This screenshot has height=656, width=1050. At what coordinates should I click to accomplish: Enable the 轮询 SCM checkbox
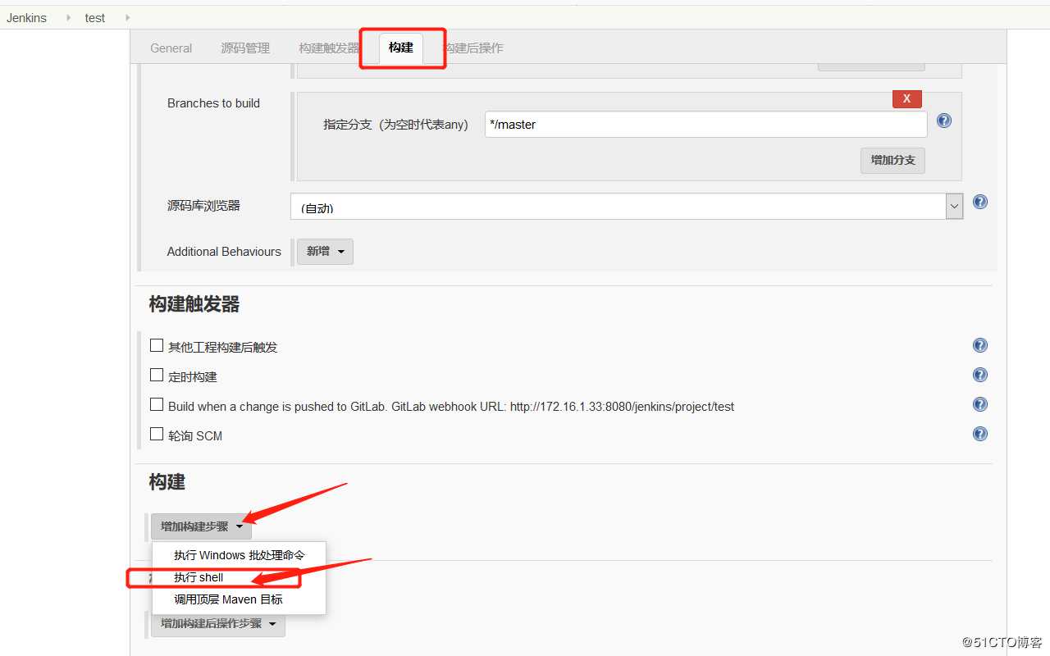(x=157, y=434)
